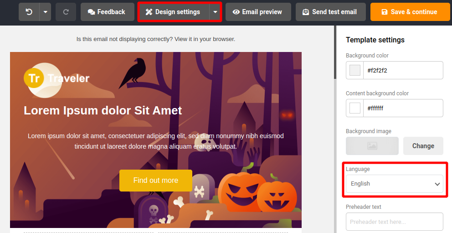The height and width of the screenshot is (233, 452).
Task: Open Design settings
Action: pos(174,12)
